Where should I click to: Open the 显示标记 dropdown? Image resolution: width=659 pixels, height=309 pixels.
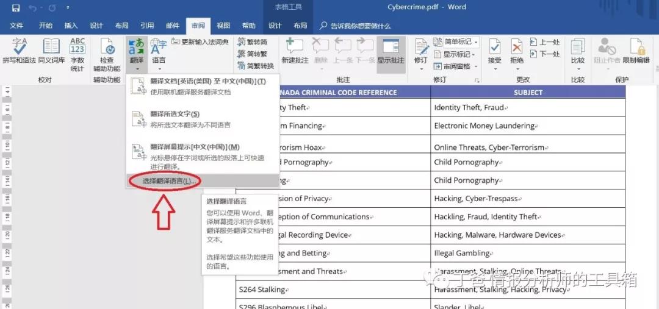pos(455,54)
